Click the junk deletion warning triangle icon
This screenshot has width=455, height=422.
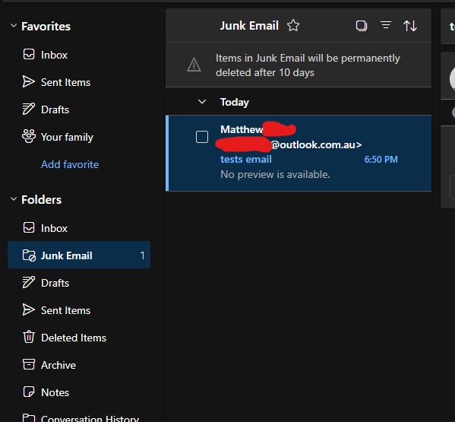pyautogui.click(x=194, y=65)
